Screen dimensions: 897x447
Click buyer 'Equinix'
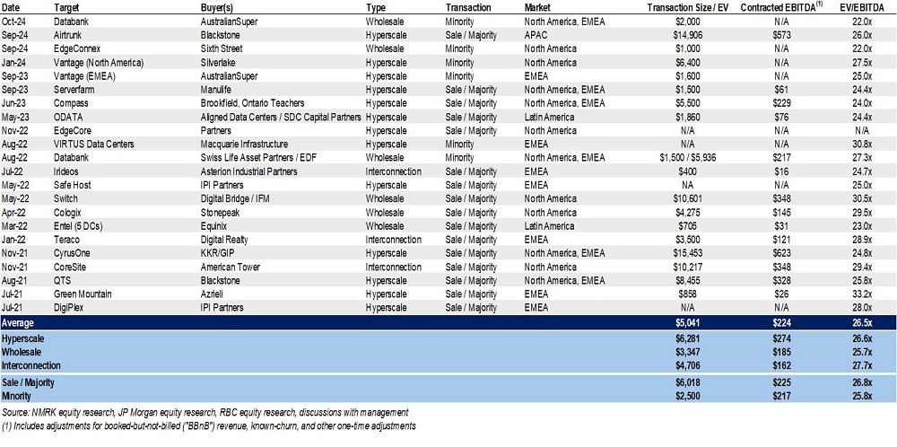pyautogui.click(x=214, y=226)
